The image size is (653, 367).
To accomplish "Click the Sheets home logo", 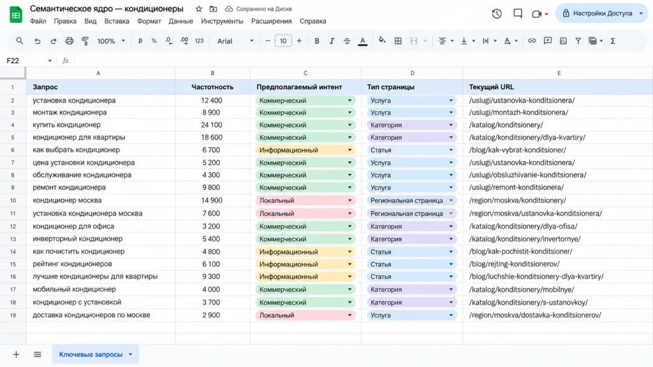I will coord(16,15).
